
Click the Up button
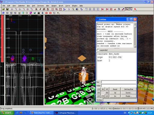point(115,93)
